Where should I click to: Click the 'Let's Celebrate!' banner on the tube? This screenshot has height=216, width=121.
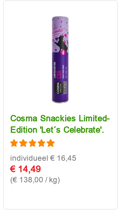click(58, 30)
